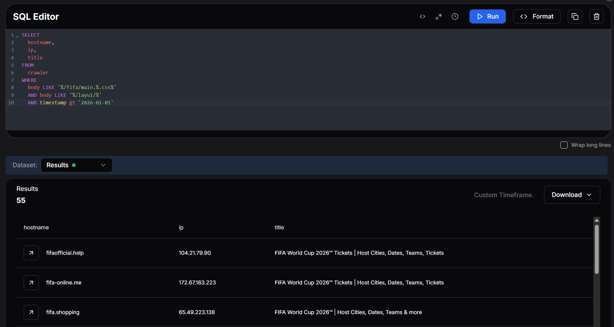
Task: Click the fifa-online.me hostname text
Action: pyautogui.click(x=64, y=283)
